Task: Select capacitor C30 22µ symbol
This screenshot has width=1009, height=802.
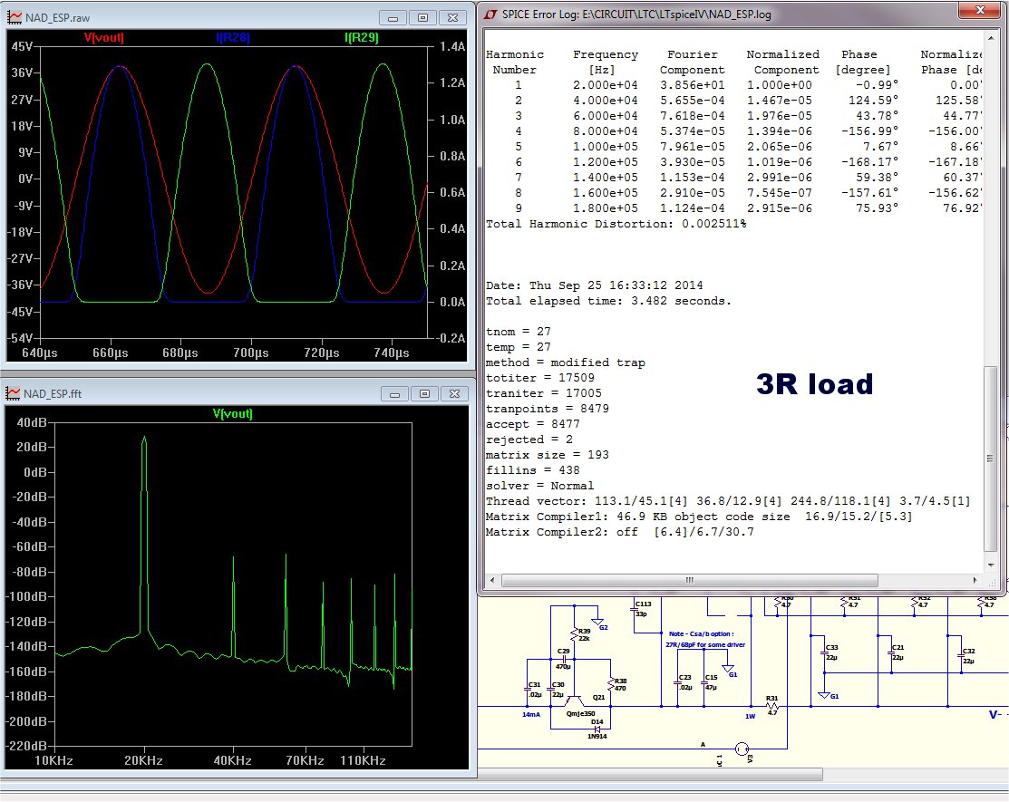Action: coord(550,690)
